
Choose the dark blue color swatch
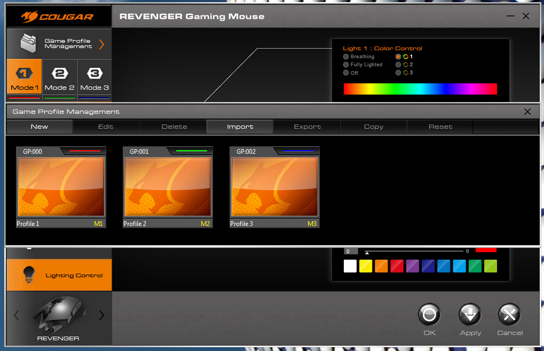tap(428, 266)
